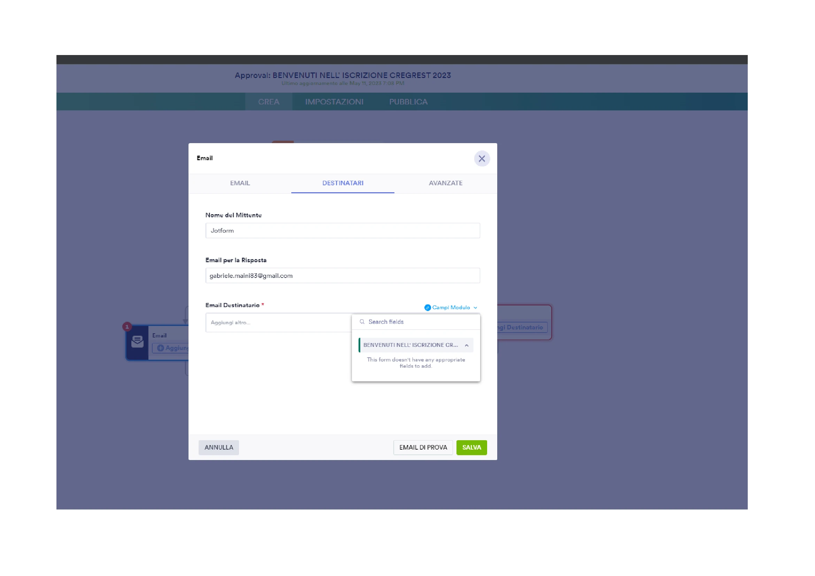Click the @ icon next to Campi Modulo
Screen dimensions: 815x576
(428, 308)
